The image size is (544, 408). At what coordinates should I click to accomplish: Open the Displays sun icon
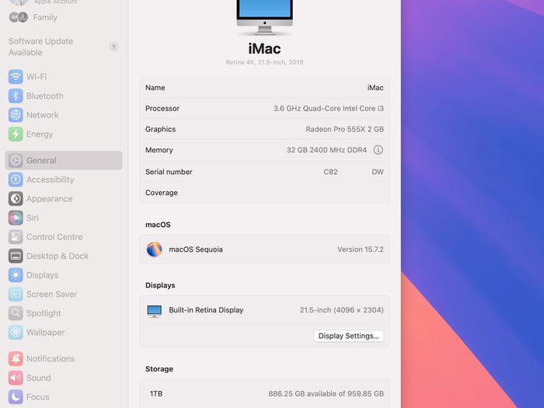click(x=16, y=275)
